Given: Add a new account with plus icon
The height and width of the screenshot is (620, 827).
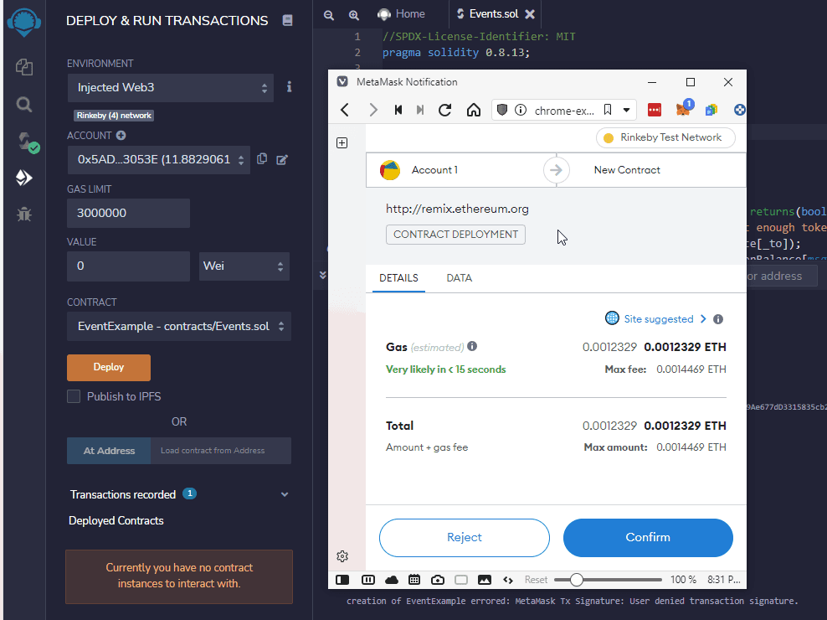Looking at the screenshot, I should 121,135.
